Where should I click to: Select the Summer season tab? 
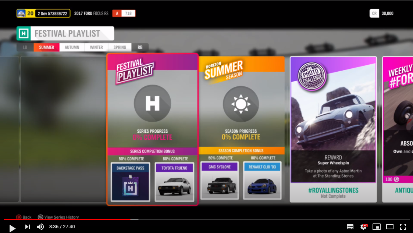tap(47, 47)
